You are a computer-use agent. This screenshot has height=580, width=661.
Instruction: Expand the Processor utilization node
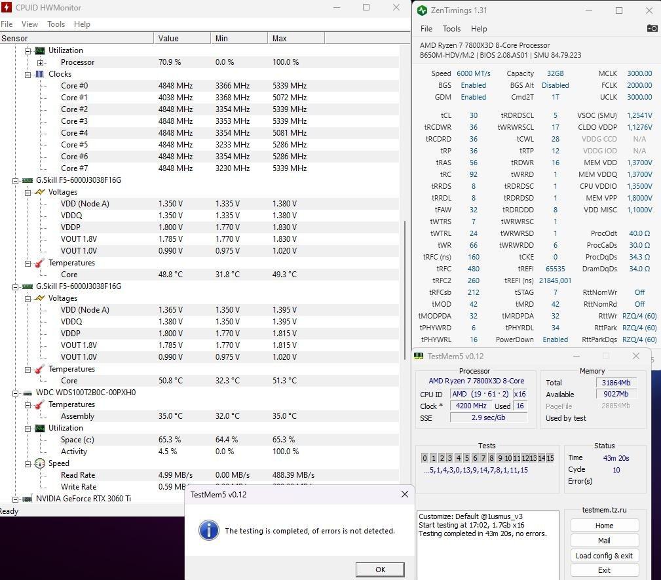(40, 63)
